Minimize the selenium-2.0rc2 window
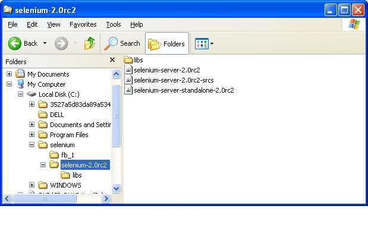 [331, 10]
